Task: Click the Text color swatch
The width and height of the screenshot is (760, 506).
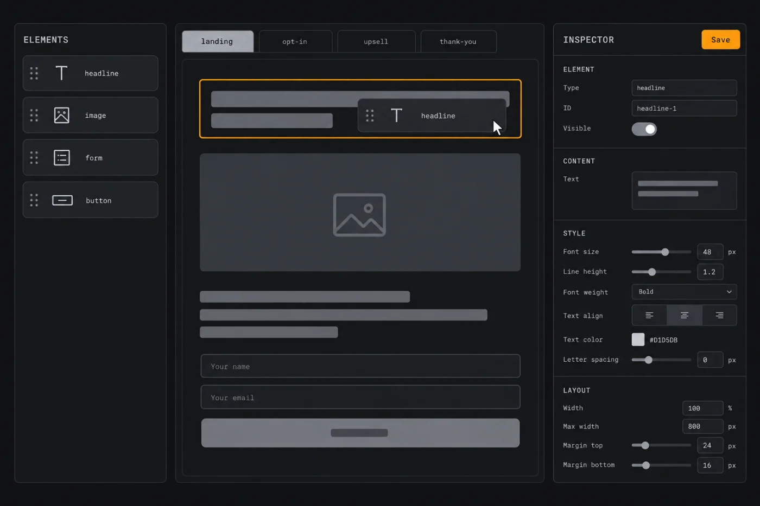Action: point(638,340)
